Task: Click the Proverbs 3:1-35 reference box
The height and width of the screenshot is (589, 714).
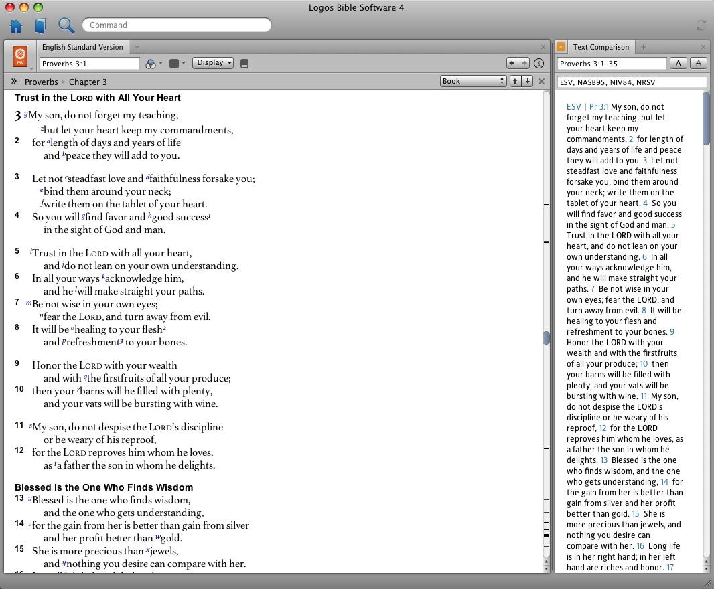Action: [x=612, y=64]
